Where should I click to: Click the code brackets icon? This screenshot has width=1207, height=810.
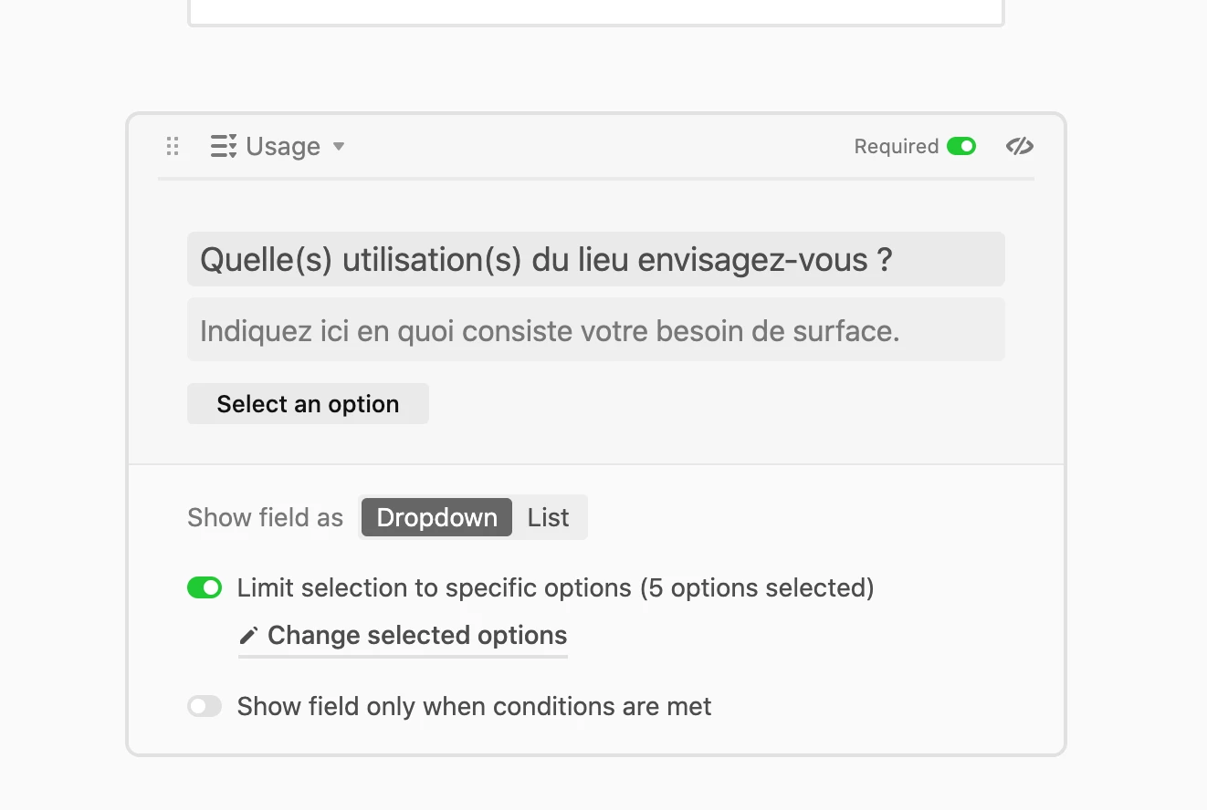pos(1019,146)
